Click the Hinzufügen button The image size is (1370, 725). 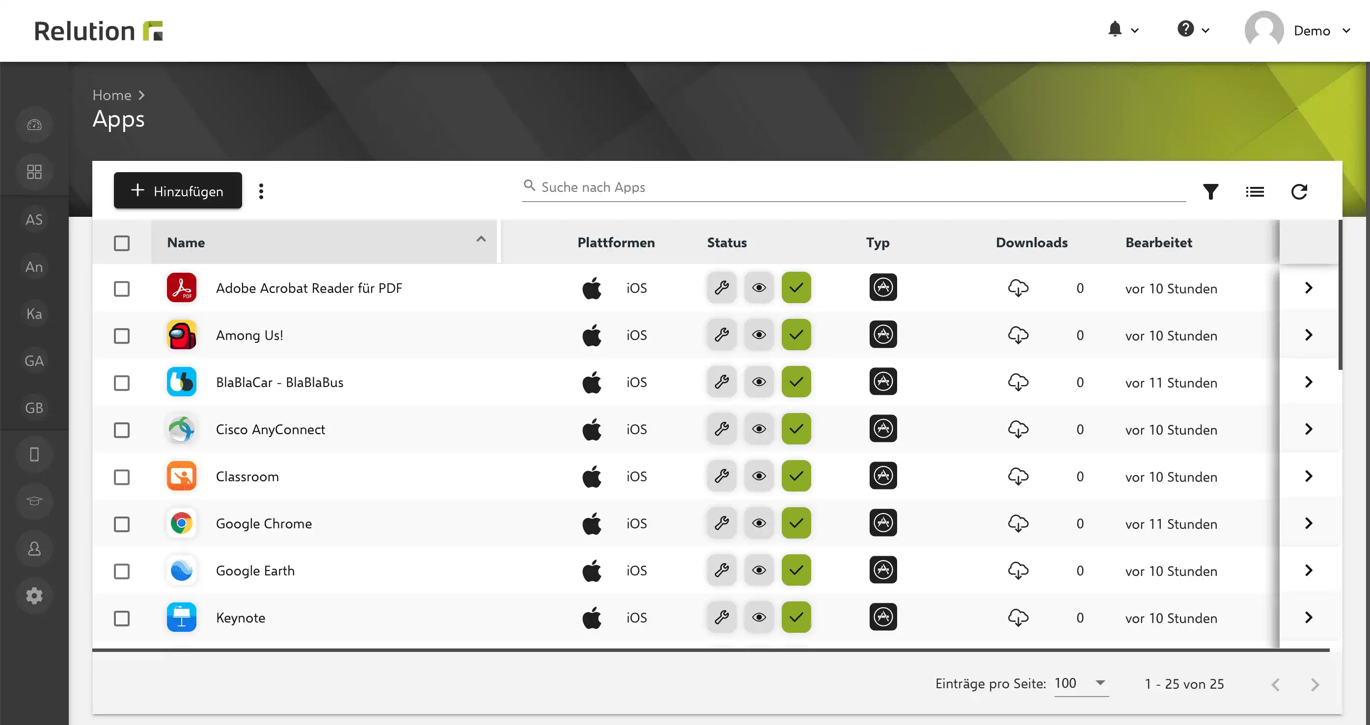[178, 191]
